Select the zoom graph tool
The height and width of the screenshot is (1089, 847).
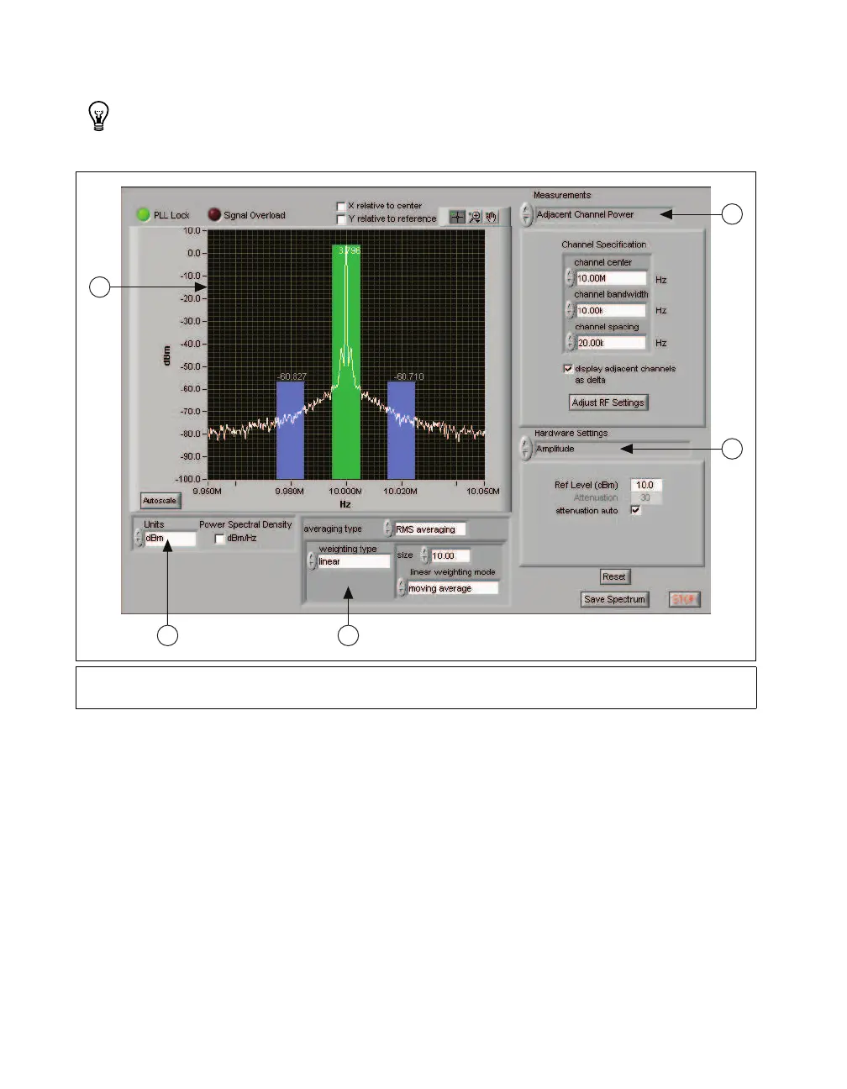point(475,217)
